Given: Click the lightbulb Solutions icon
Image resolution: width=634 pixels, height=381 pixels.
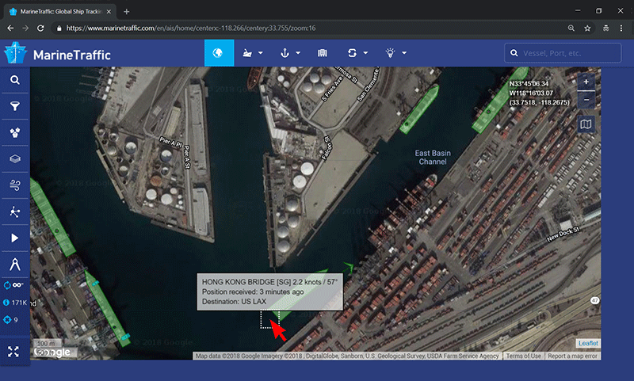Looking at the screenshot, I should (x=390, y=53).
